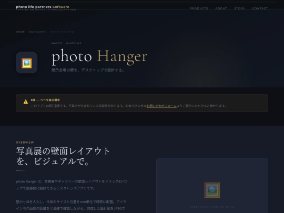The image size is (284, 213).
Task: Click the photo Hanger app icon tile
Action: 27,63
